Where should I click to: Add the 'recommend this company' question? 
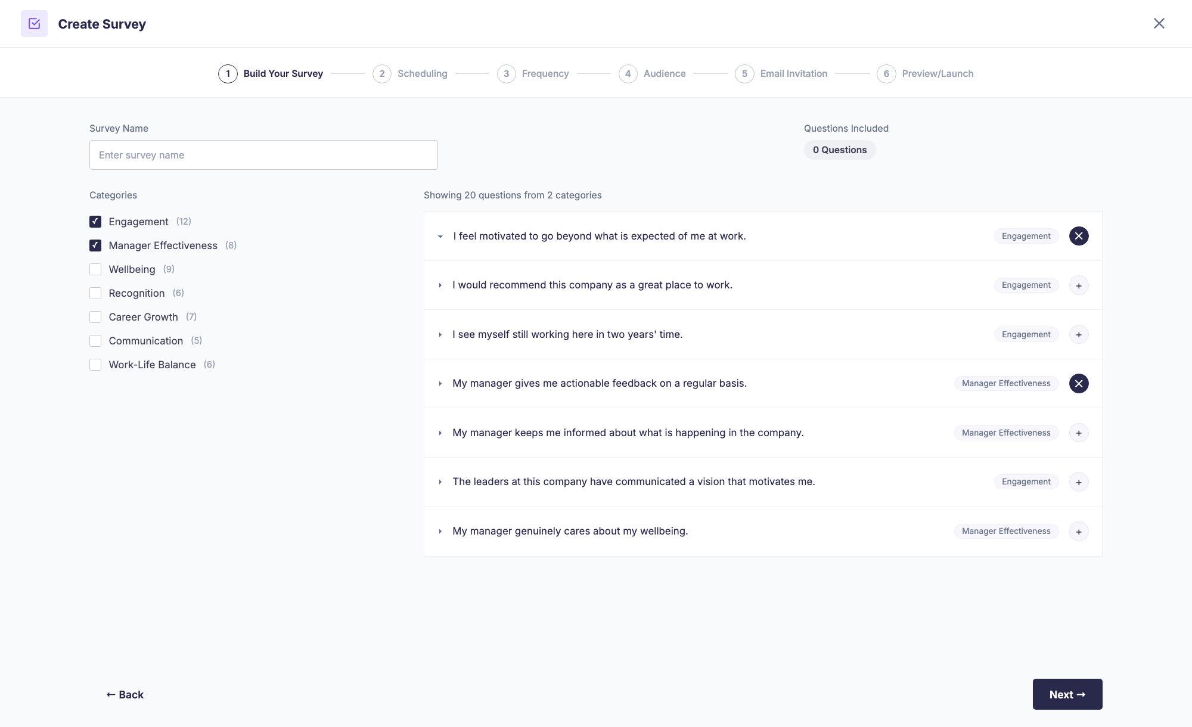coord(1079,285)
